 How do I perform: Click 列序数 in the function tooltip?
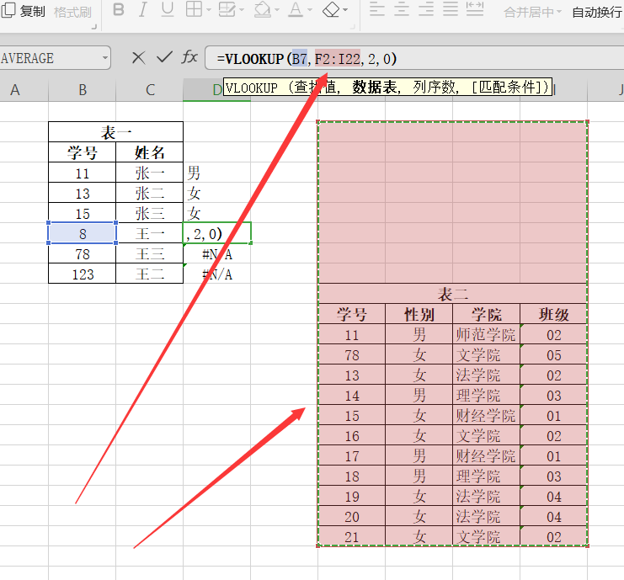pos(435,87)
